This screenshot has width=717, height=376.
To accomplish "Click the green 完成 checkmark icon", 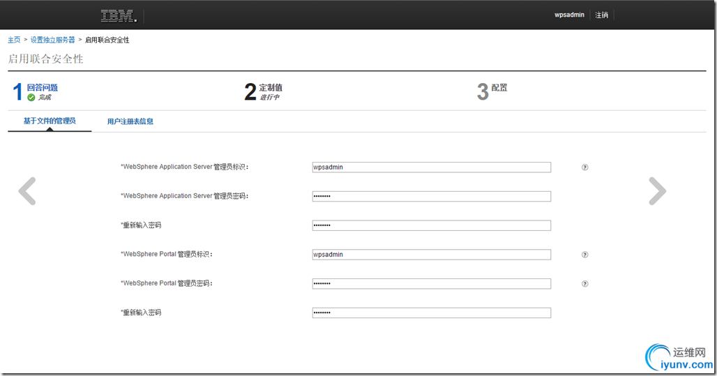I will (x=31, y=98).
